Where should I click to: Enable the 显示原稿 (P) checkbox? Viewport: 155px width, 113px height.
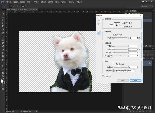click(123, 27)
